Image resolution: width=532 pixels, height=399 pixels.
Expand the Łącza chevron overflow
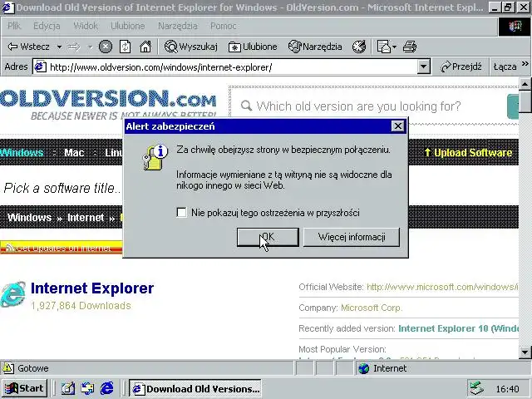525,64
